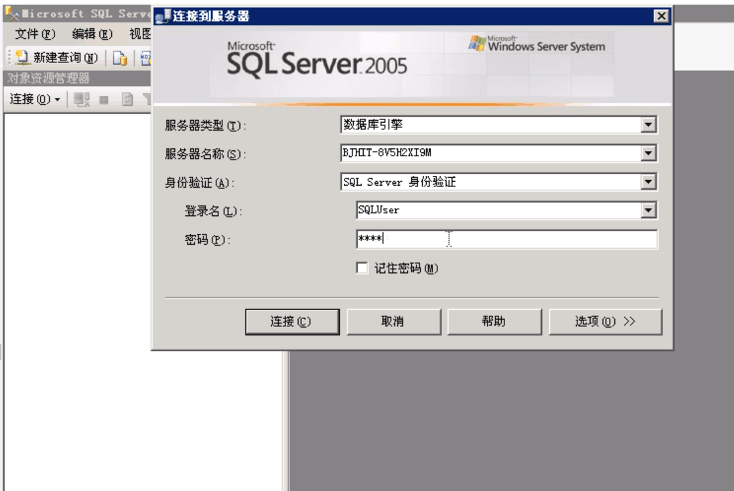Click the disconnect server icon in Object Explorer

(x=82, y=99)
